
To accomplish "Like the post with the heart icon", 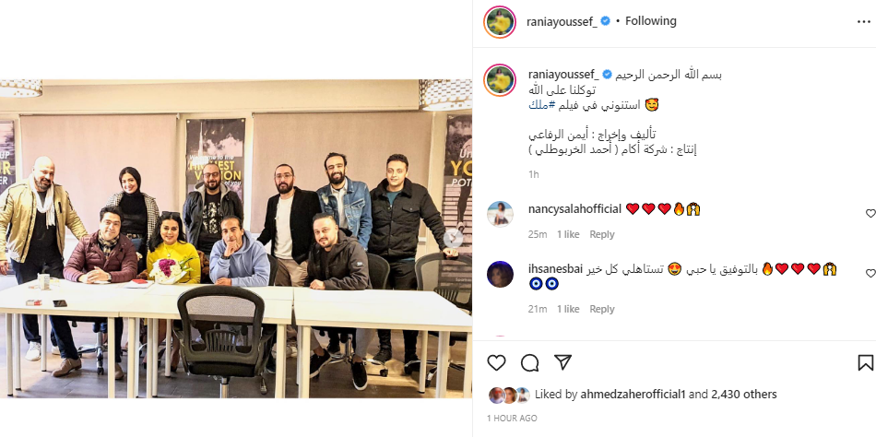I will [496, 363].
